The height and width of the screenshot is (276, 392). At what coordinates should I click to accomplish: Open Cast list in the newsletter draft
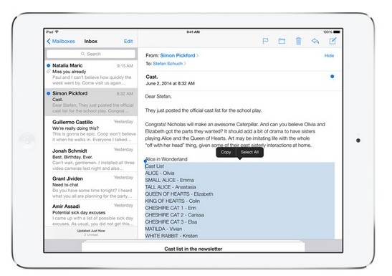click(193, 247)
